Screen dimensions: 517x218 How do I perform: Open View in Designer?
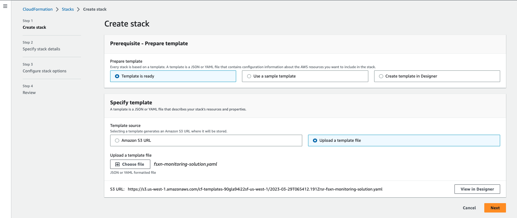pos(477,189)
